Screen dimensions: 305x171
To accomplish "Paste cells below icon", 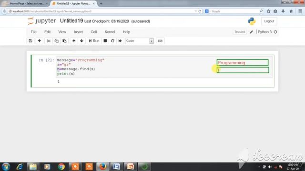I will point(64,41).
